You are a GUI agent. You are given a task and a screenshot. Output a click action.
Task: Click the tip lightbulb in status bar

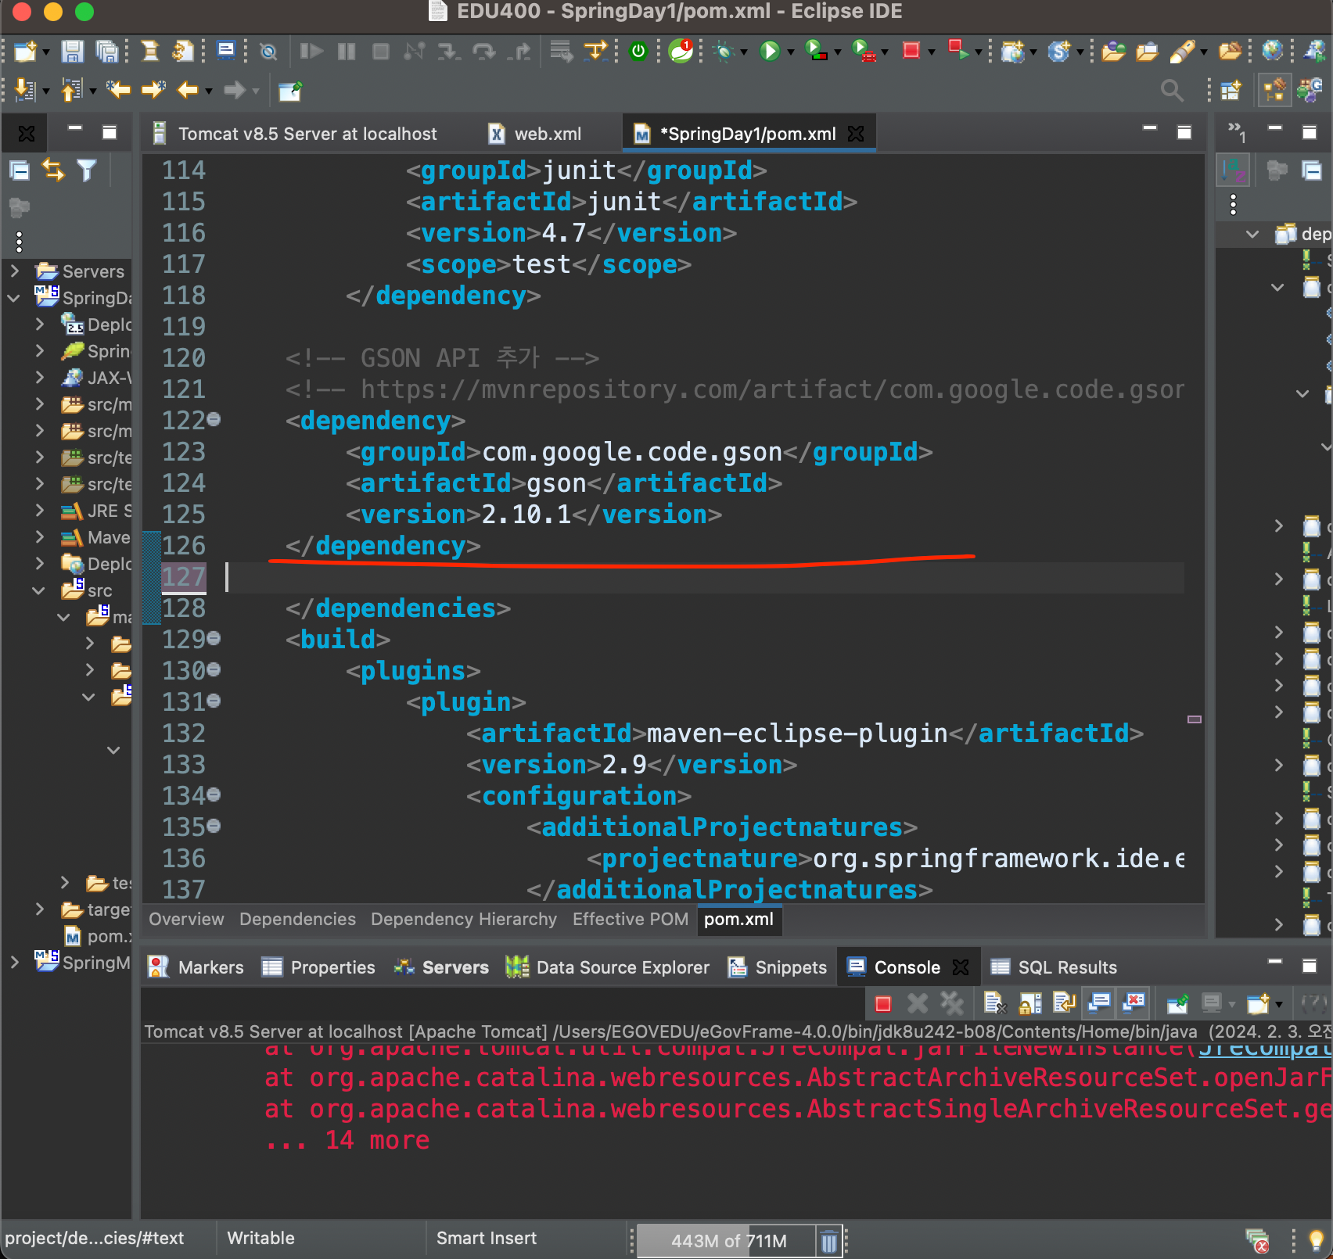1316,1240
